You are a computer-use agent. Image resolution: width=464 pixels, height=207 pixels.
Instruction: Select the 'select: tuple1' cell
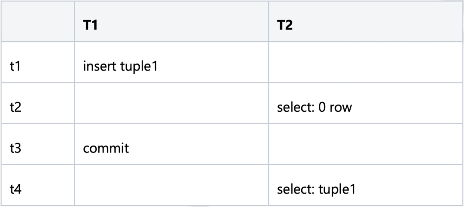[x=366, y=185]
